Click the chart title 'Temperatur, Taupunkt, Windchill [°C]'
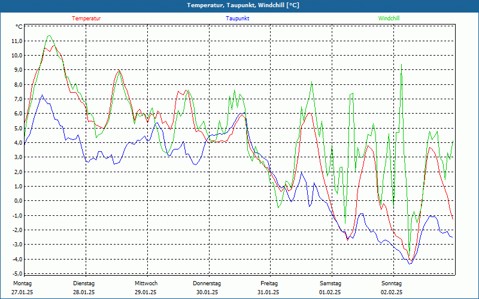The image size is (479, 299). 243,5
